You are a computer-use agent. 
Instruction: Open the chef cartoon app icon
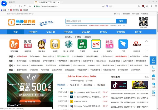tap(55, 44)
